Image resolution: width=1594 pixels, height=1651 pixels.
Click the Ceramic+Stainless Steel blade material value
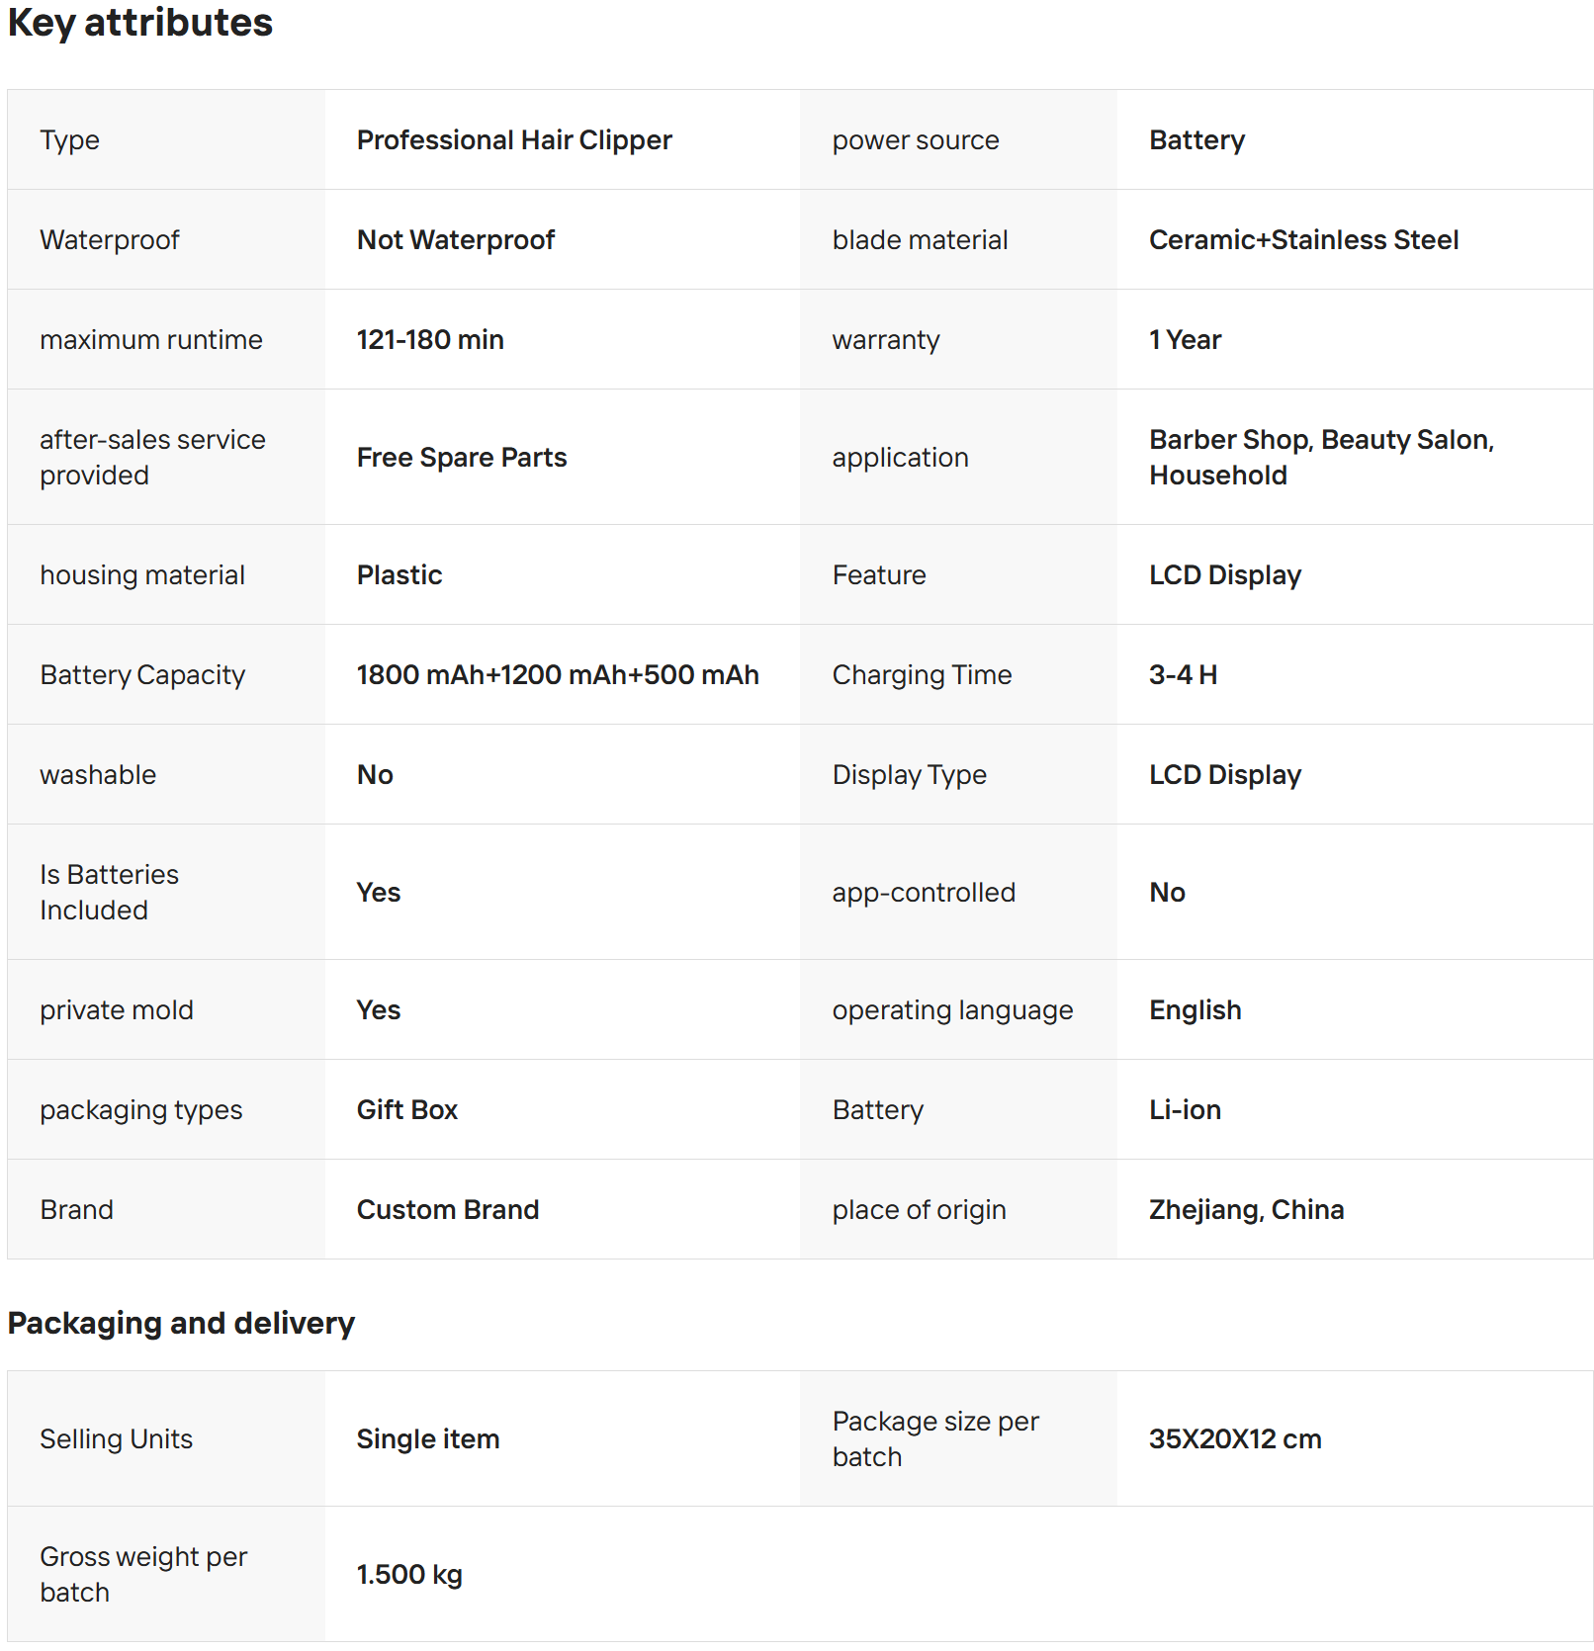1302,240
